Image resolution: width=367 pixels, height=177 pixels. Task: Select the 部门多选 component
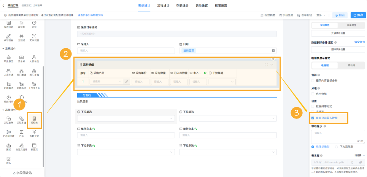34,72
